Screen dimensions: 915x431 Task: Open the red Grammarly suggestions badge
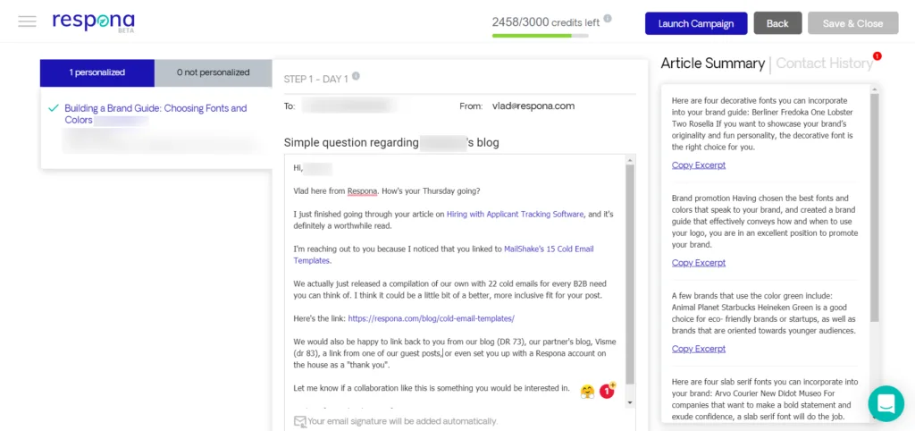607,390
